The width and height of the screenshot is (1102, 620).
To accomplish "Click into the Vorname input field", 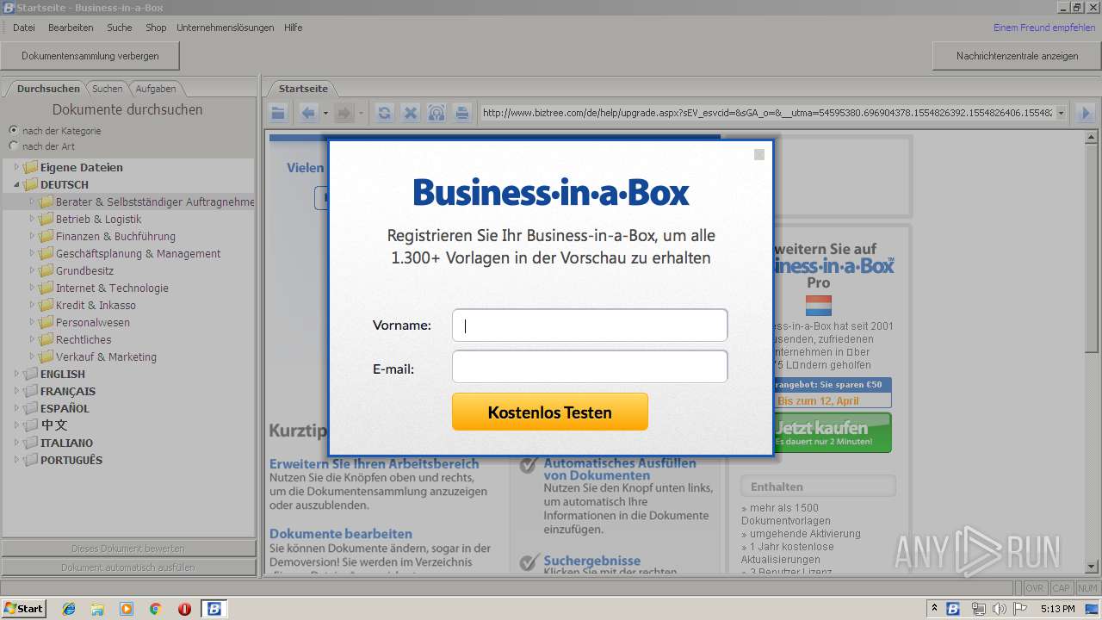I will 590,325.
